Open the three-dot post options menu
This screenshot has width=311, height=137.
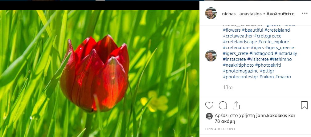click(305, 14)
